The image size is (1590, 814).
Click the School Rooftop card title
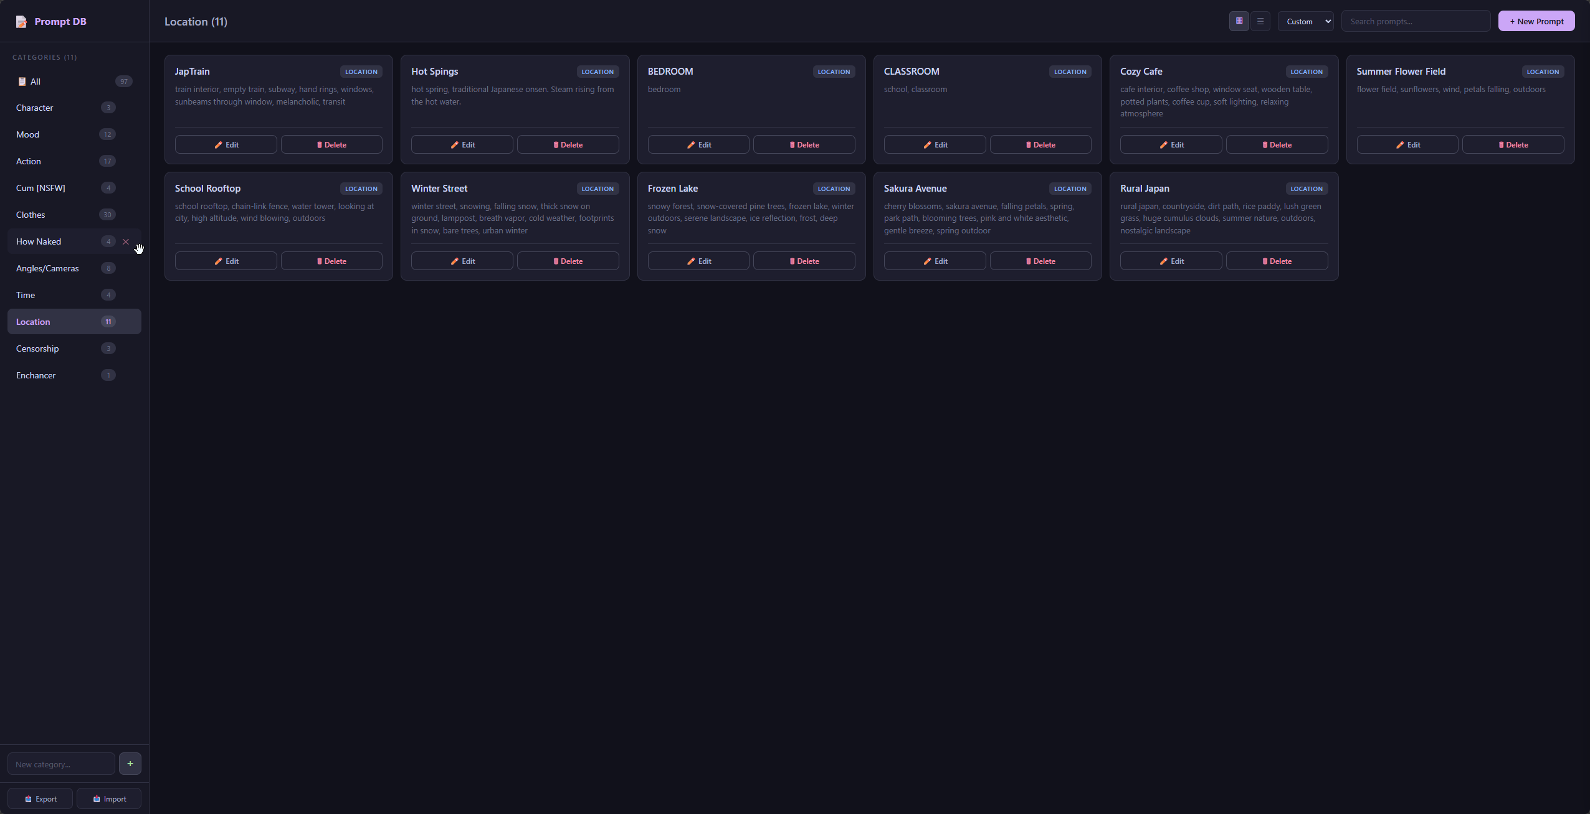207,189
